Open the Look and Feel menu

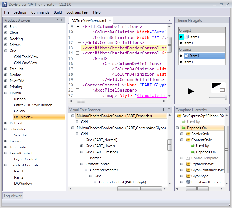coord(77,12)
